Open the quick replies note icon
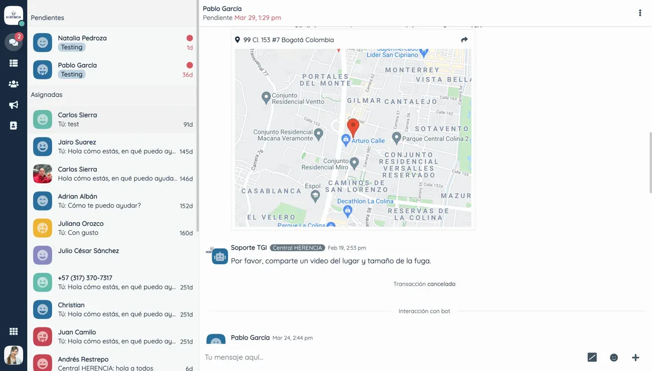This screenshot has height=371, width=652. pyautogui.click(x=592, y=358)
